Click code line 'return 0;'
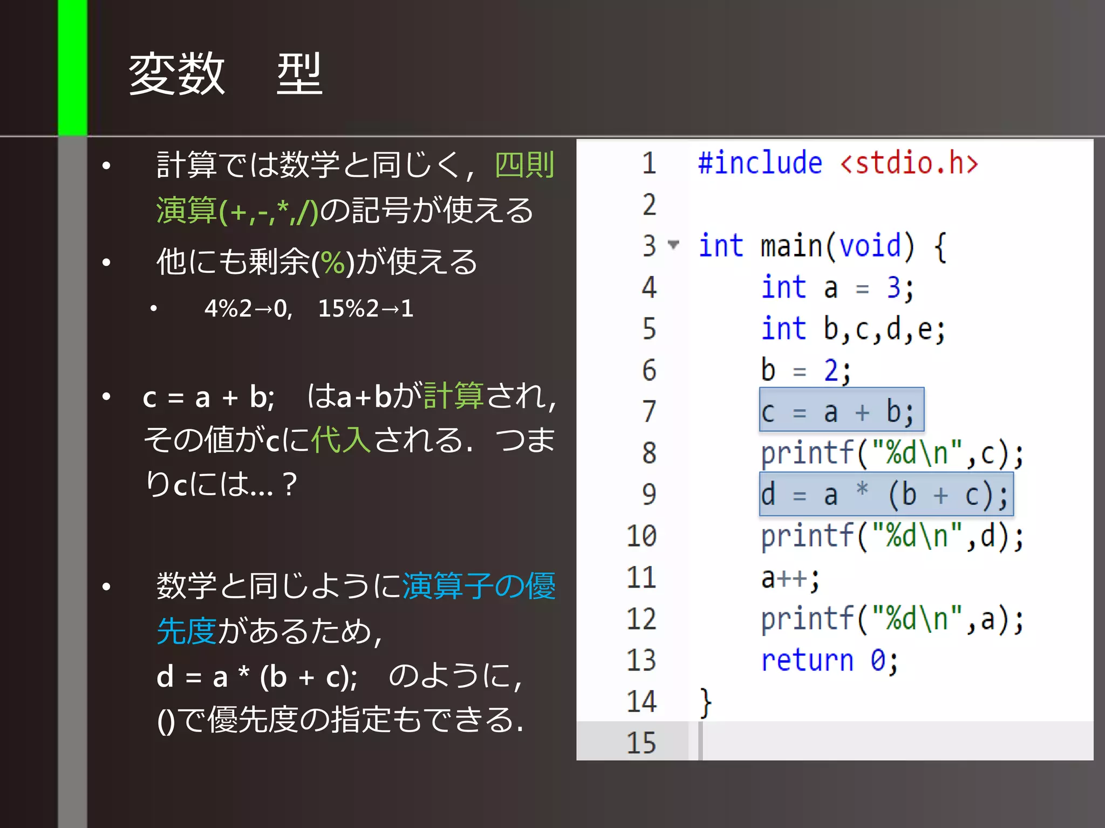 coord(830,661)
